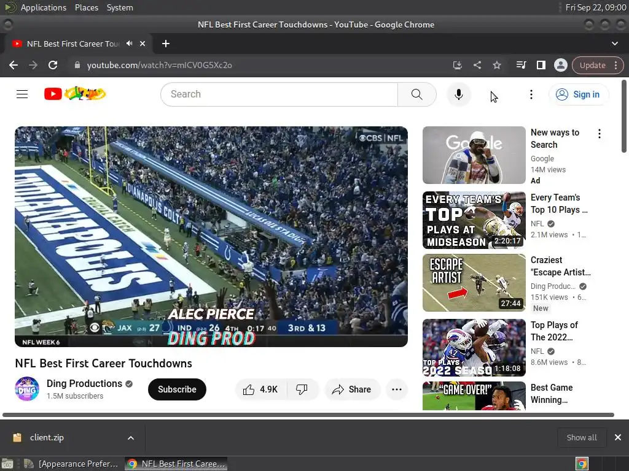The height and width of the screenshot is (471, 629).
Task: Share this page via the address bar share icon
Action: click(477, 65)
